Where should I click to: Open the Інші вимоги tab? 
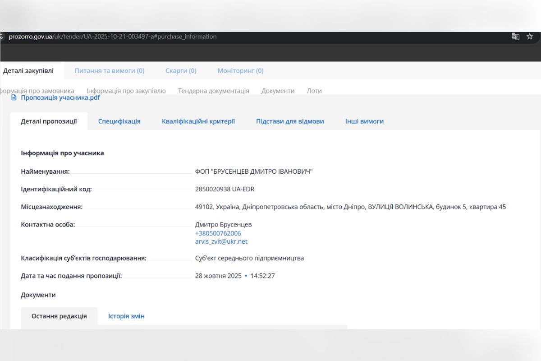364,121
